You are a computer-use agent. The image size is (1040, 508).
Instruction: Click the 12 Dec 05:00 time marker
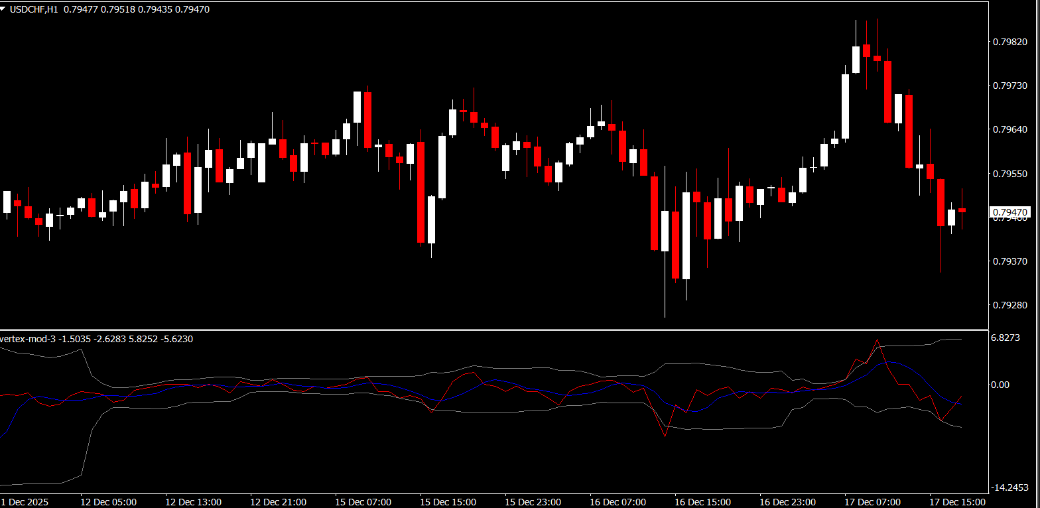click(108, 502)
